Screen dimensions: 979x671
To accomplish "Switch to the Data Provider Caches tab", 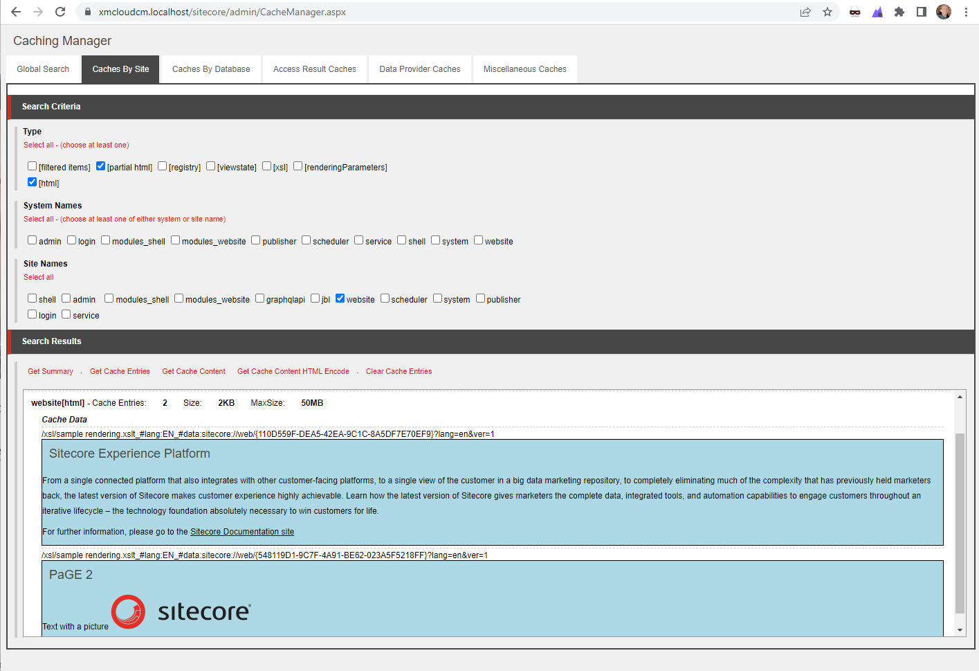I will 420,69.
